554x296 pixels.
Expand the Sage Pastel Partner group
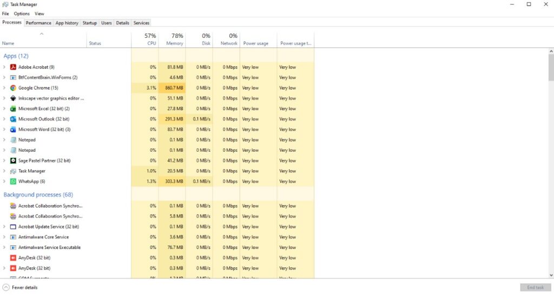click(x=4, y=160)
